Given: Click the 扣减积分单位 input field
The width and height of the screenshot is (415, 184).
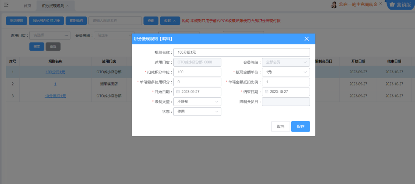Looking at the screenshot, I should tap(197, 72).
